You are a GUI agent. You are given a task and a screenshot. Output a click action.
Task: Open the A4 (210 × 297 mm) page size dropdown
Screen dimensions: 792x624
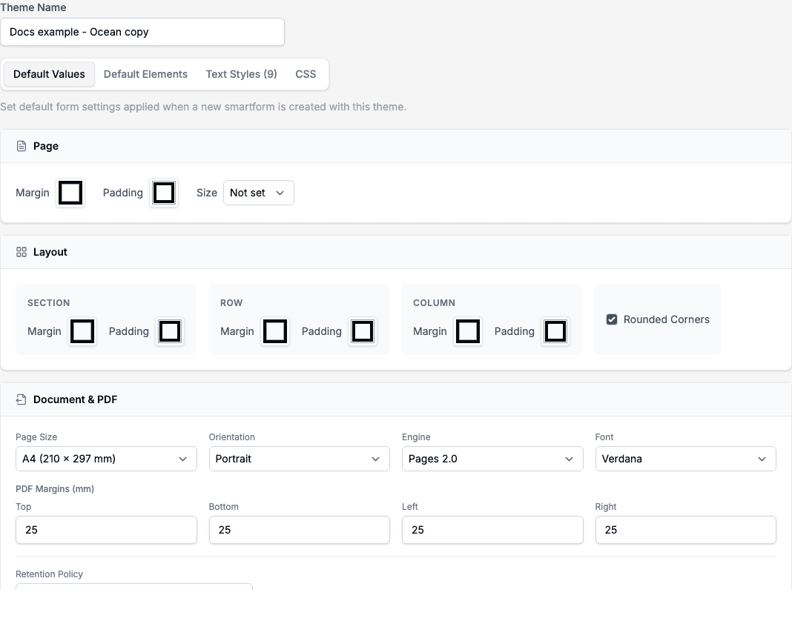click(x=106, y=459)
